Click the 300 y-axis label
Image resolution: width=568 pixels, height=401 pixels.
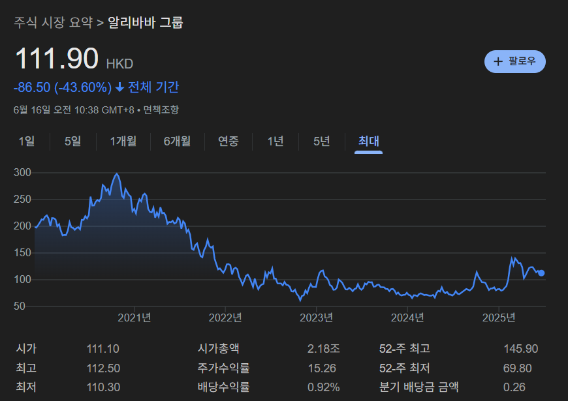point(22,172)
